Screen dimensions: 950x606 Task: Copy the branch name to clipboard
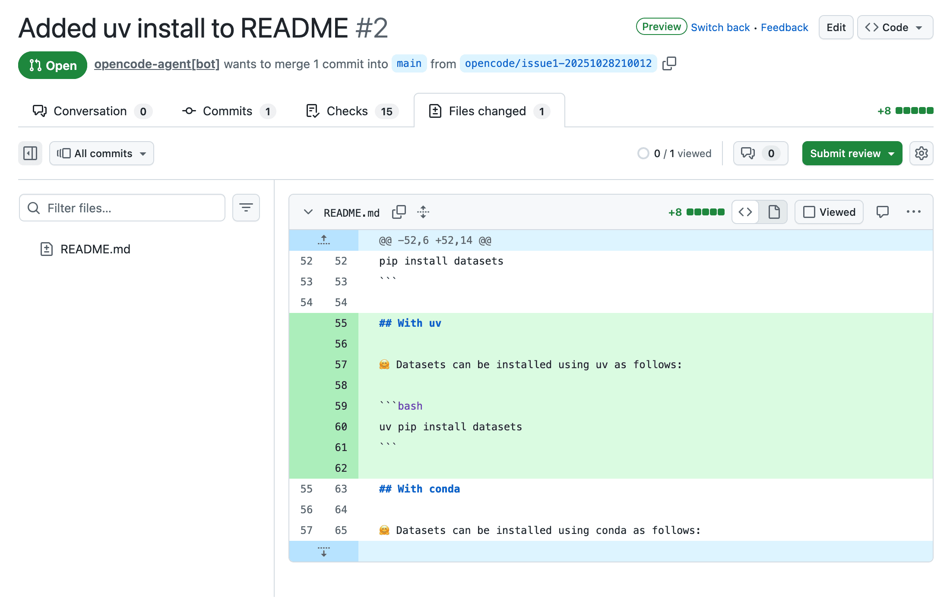tap(669, 63)
